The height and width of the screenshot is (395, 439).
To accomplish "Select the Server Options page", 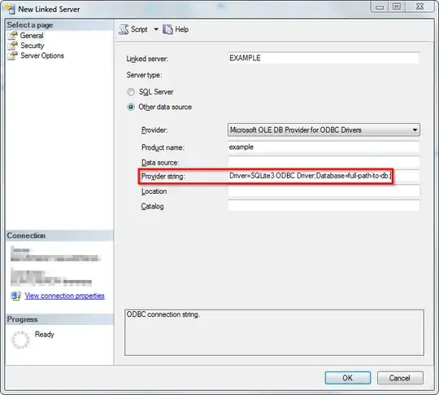I will pos(42,55).
